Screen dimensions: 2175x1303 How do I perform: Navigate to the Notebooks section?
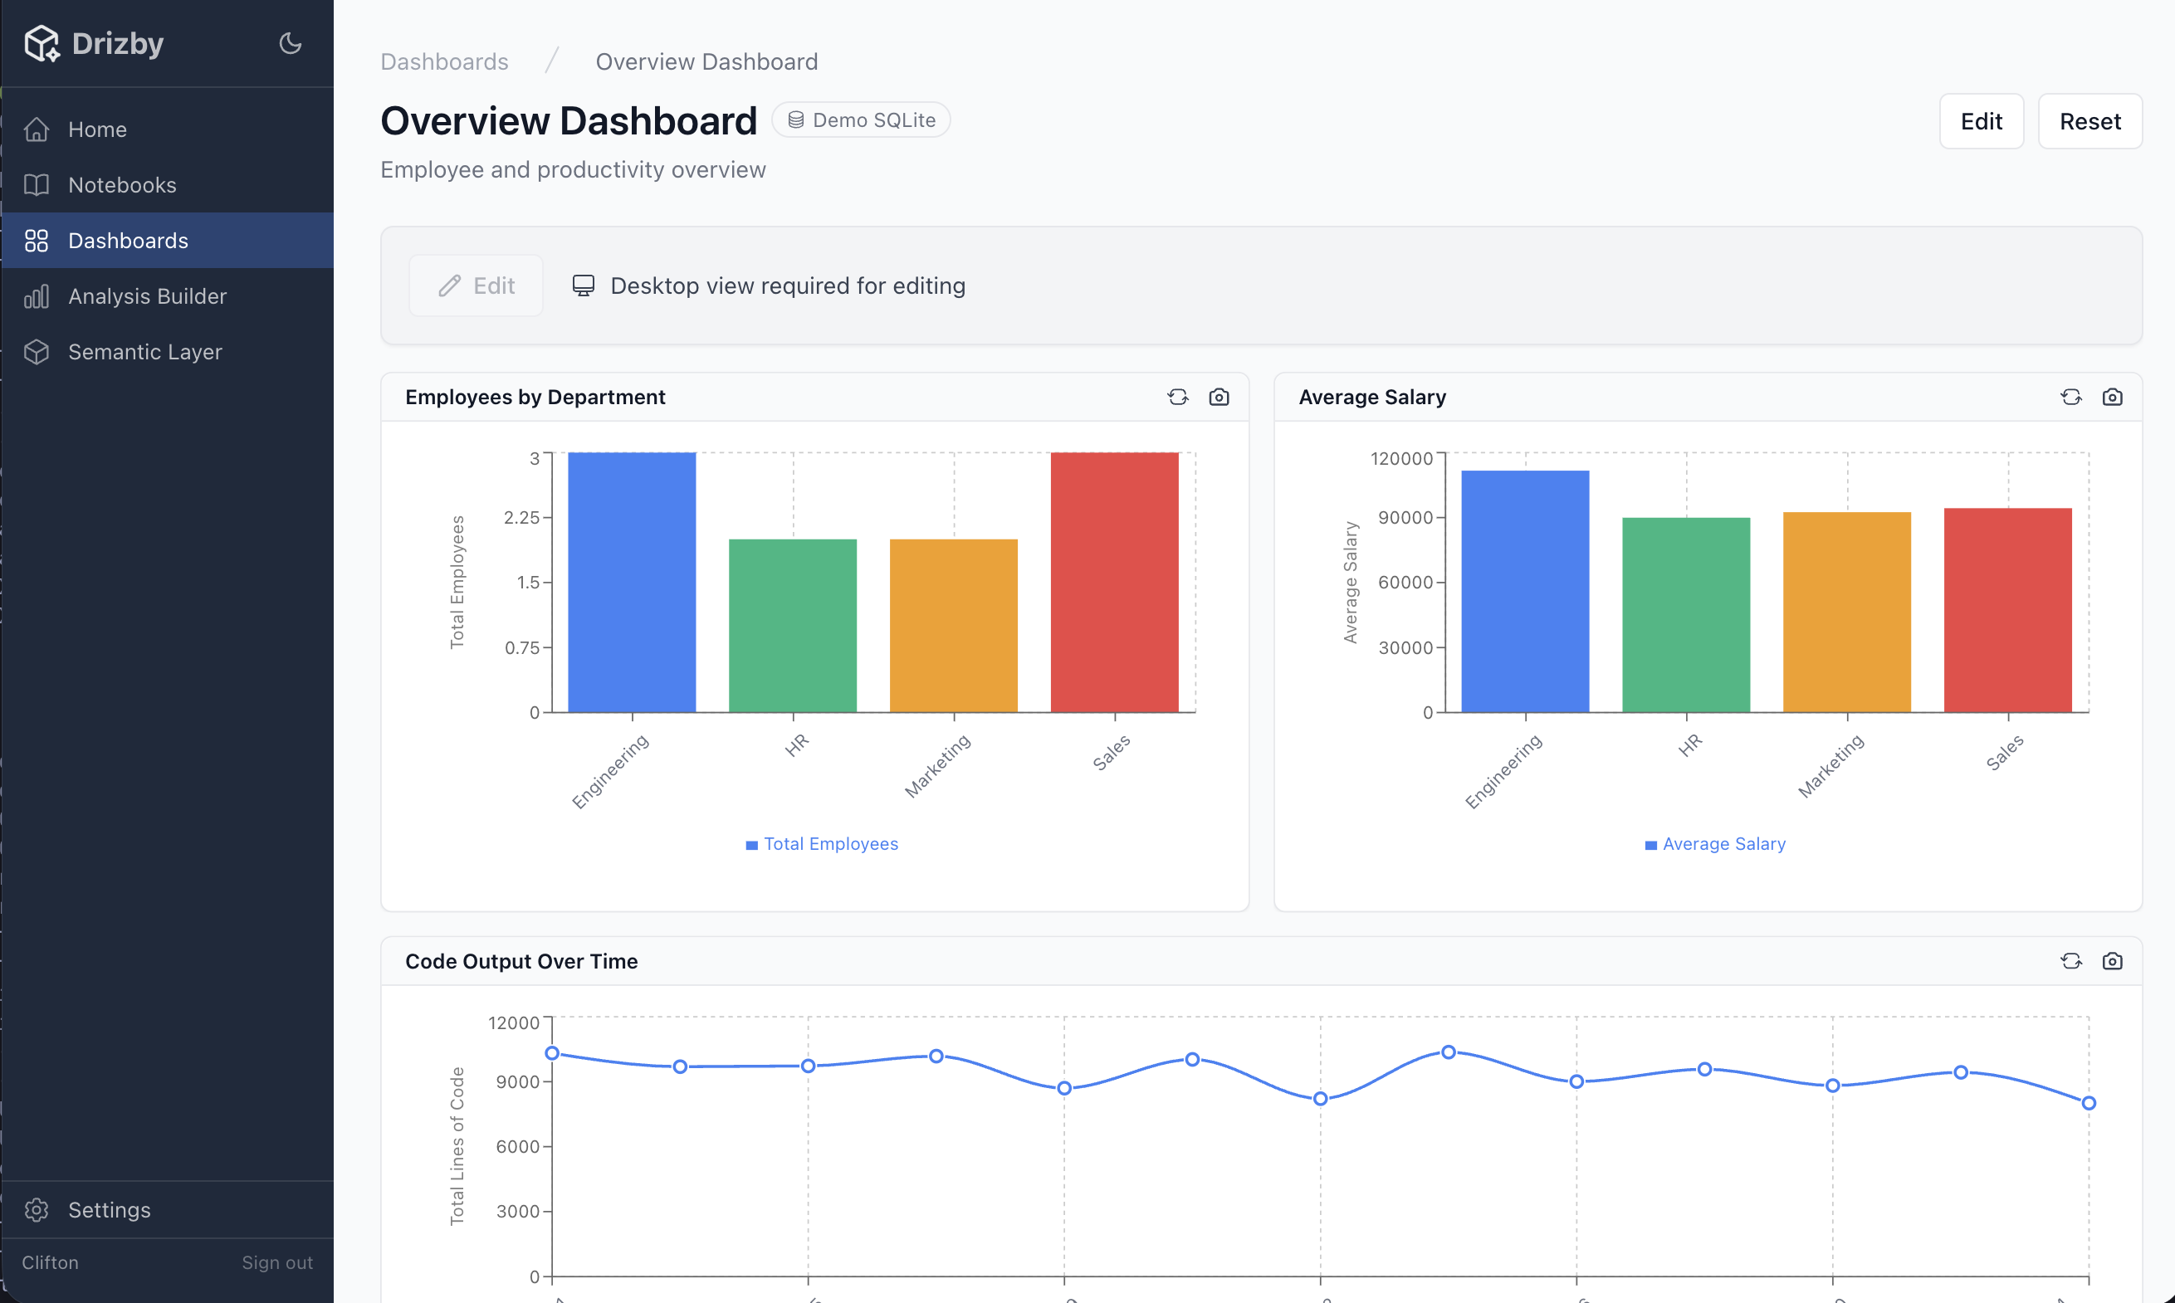pyautogui.click(x=122, y=184)
